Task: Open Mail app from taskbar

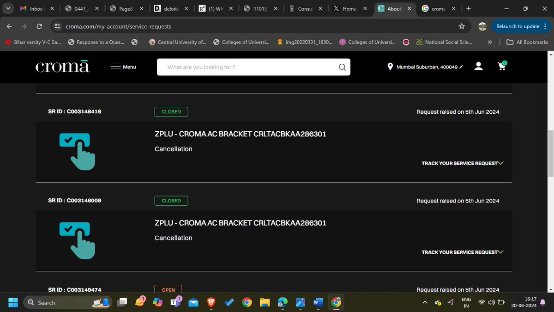Action: [193, 302]
